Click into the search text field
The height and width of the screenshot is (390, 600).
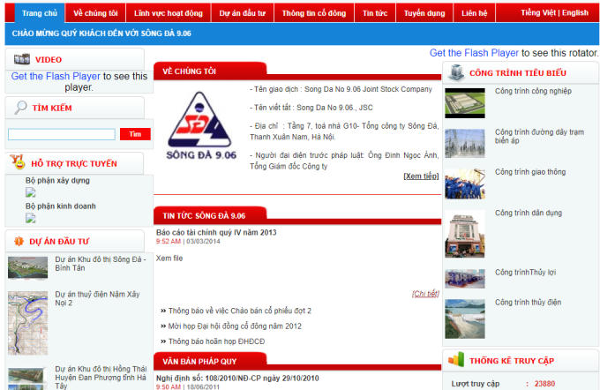[x=62, y=134]
